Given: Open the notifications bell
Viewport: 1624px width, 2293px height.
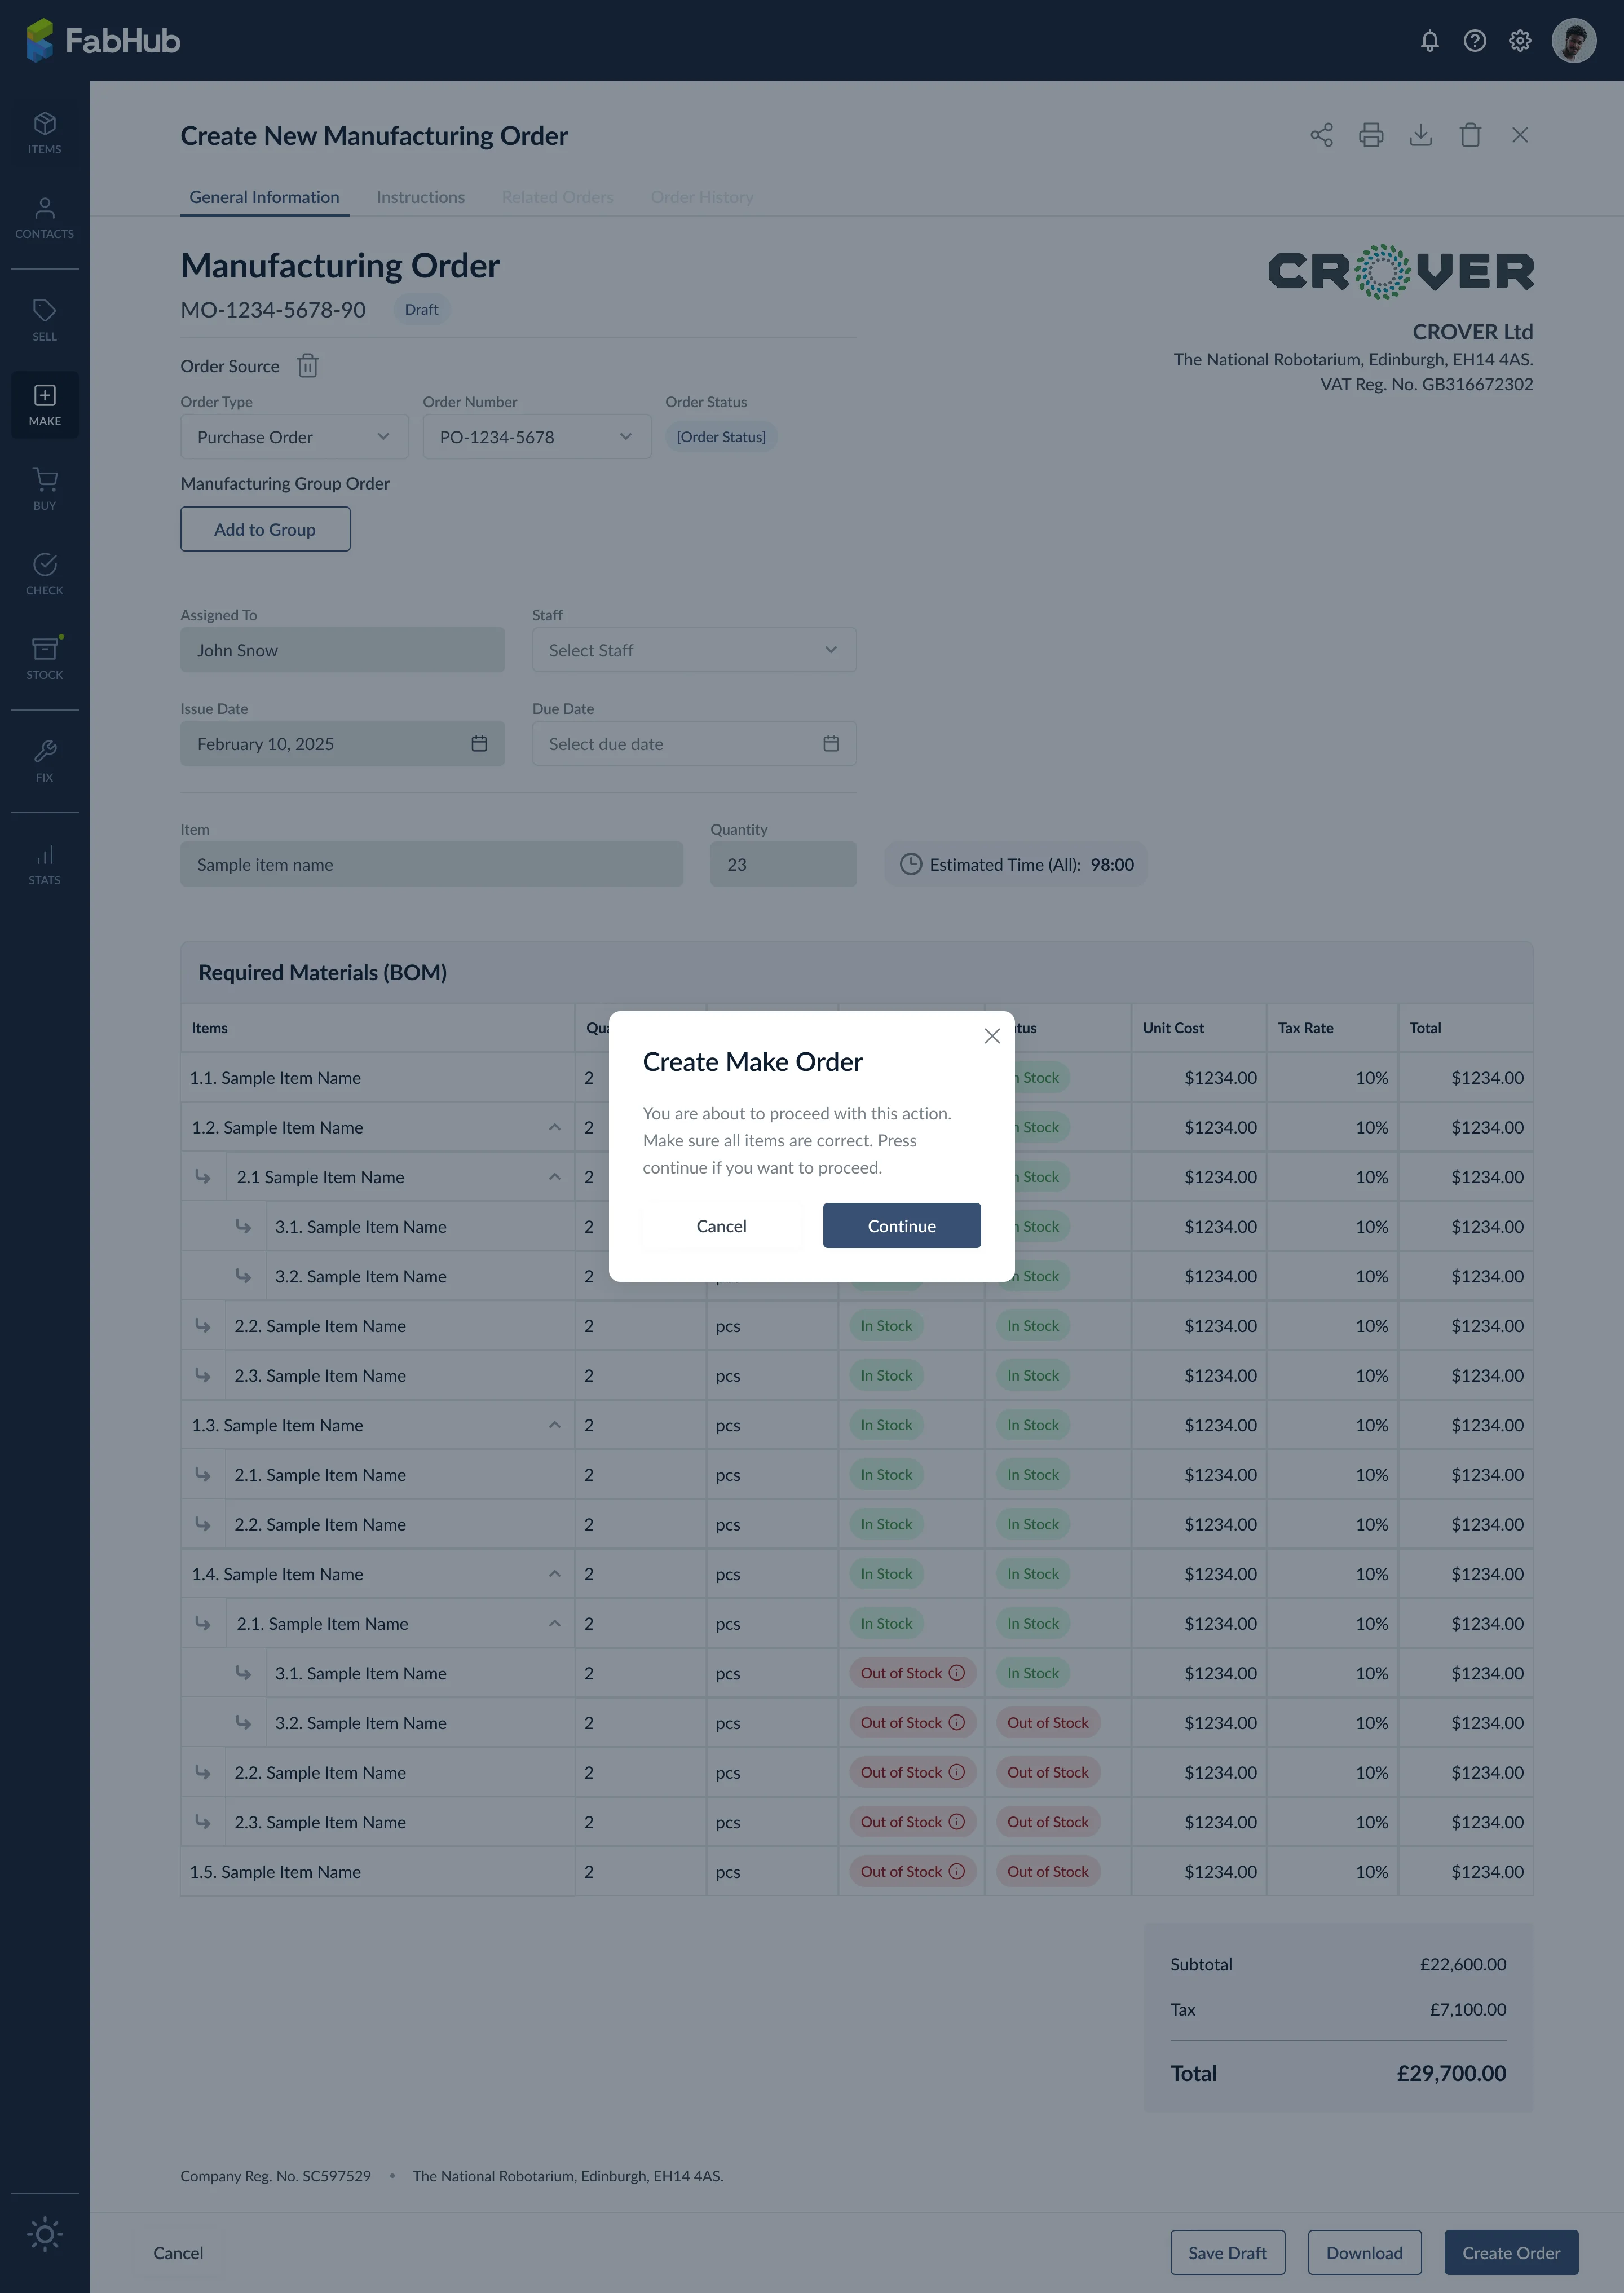Looking at the screenshot, I should tap(1429, 41).
